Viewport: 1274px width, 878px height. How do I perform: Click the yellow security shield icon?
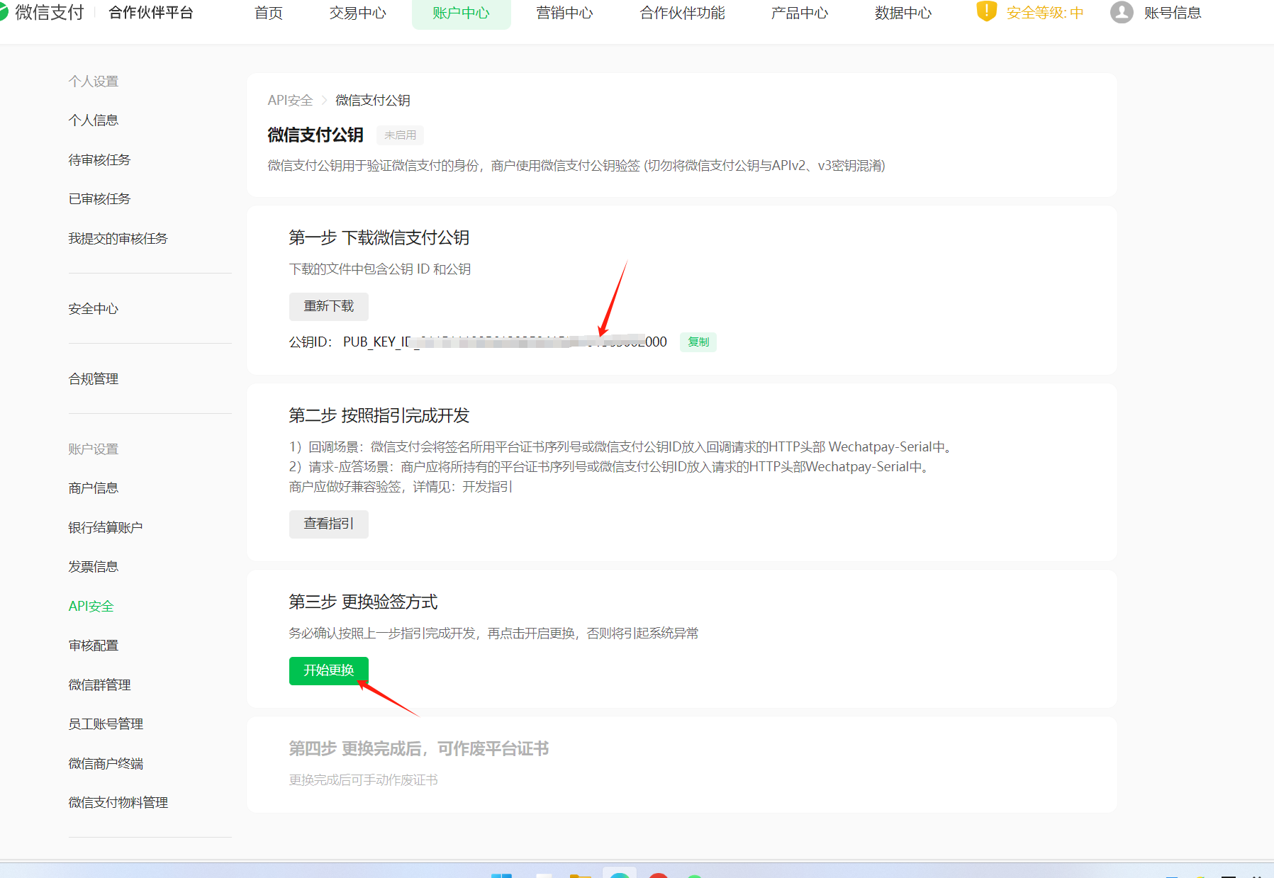click(986, 11)
